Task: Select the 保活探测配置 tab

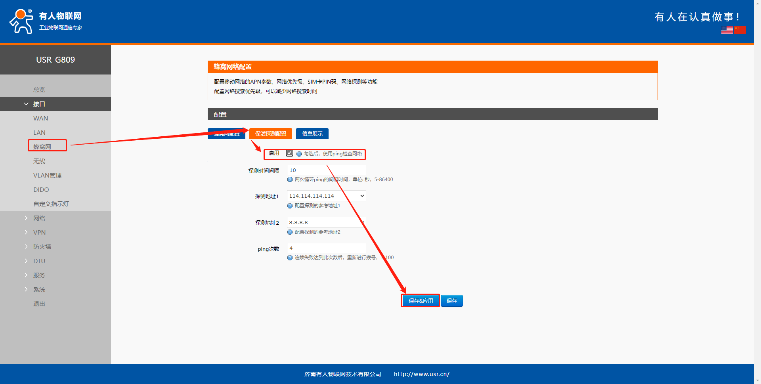Action: coord(271,134)
